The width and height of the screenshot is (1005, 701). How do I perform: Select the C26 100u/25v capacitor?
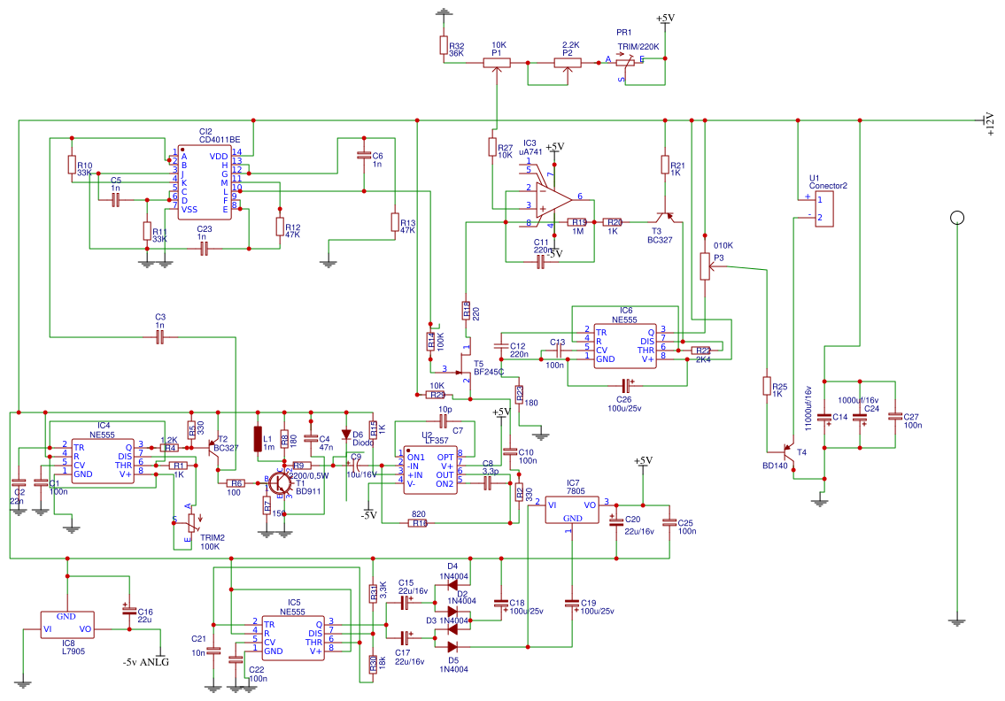pos(625,387)
